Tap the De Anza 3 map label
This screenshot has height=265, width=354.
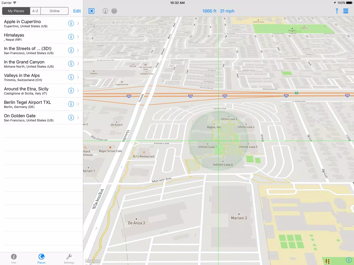136,223
